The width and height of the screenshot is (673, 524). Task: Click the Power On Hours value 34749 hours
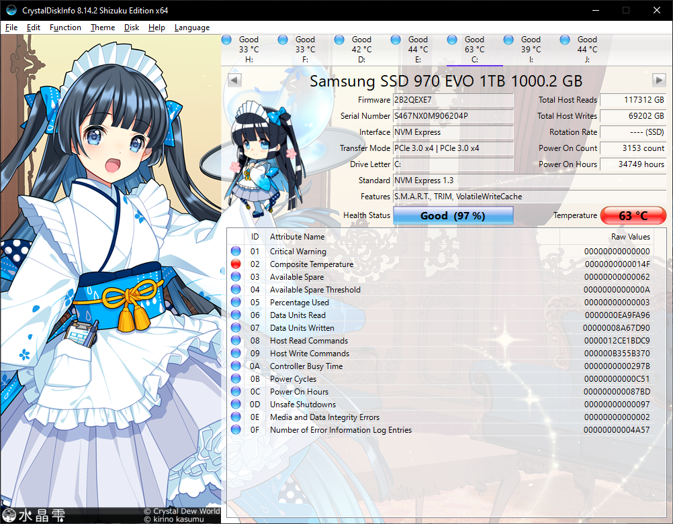(x=633, y=164)
